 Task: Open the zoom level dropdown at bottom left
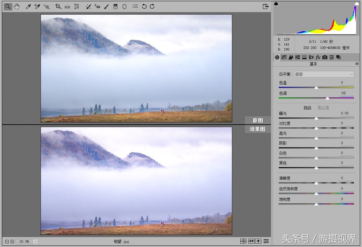pyautogui.click(x=35, y=241)
